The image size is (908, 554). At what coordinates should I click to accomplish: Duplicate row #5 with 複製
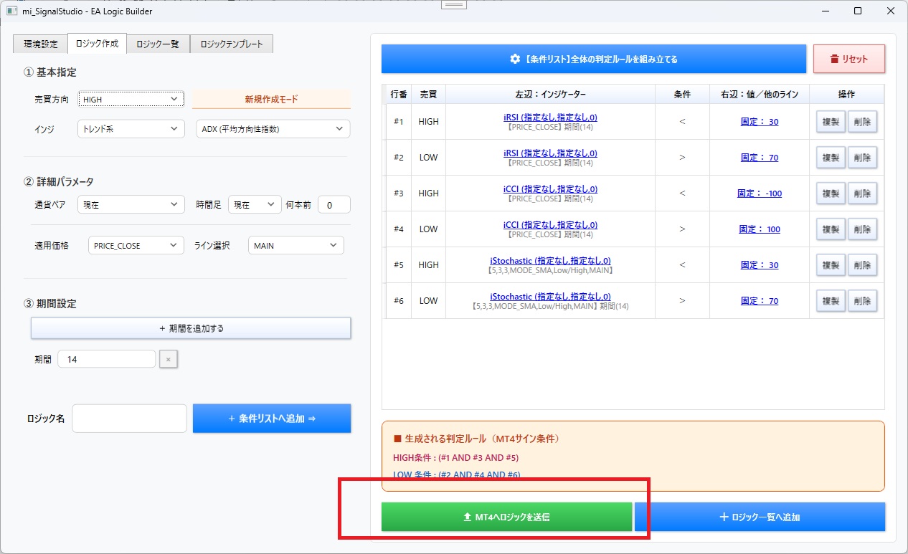(831, 265)
